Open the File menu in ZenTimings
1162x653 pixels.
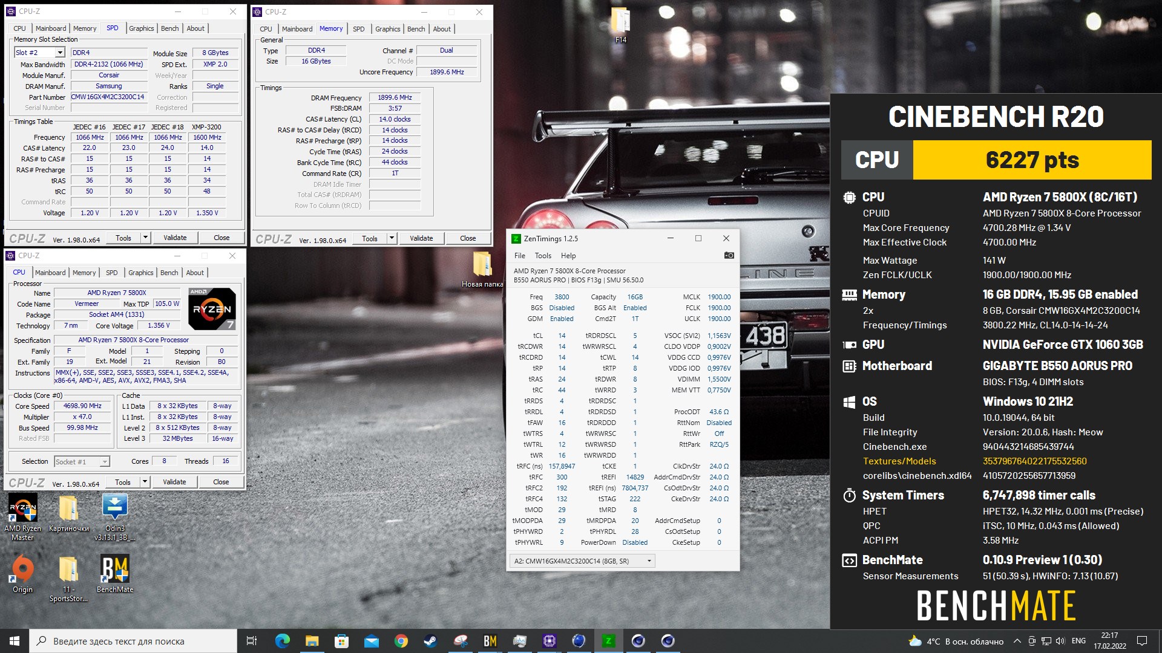[519, 255]
